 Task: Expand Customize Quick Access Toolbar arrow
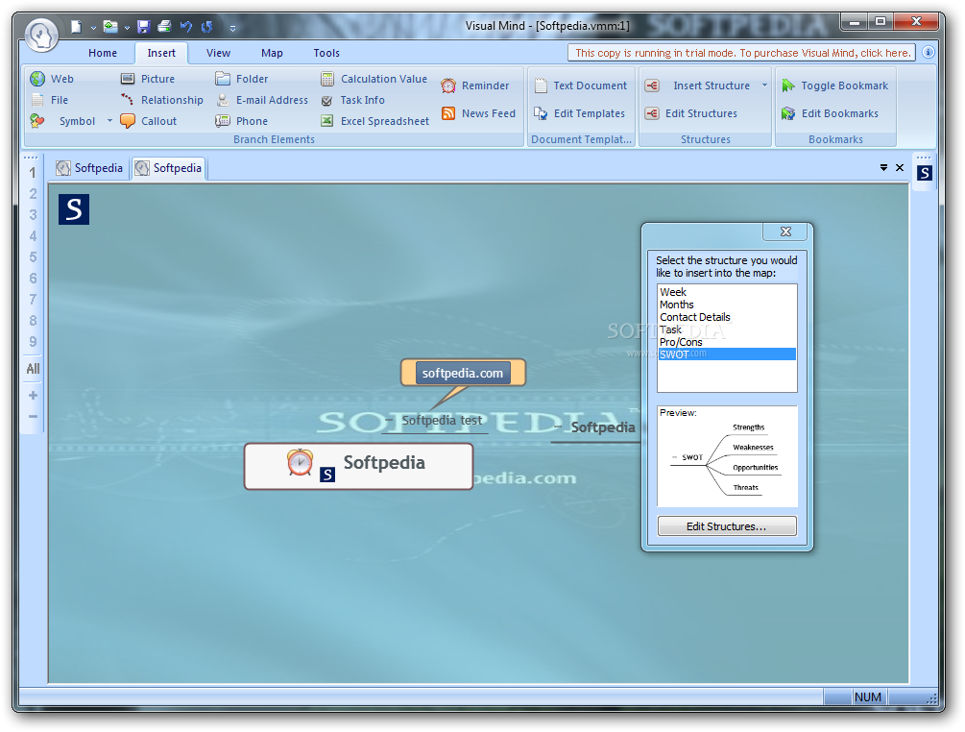232,28
